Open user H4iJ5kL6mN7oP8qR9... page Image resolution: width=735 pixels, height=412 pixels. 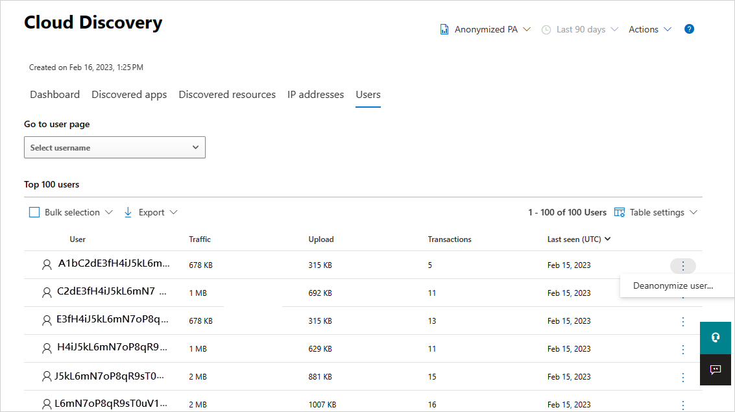coord(112,347)
